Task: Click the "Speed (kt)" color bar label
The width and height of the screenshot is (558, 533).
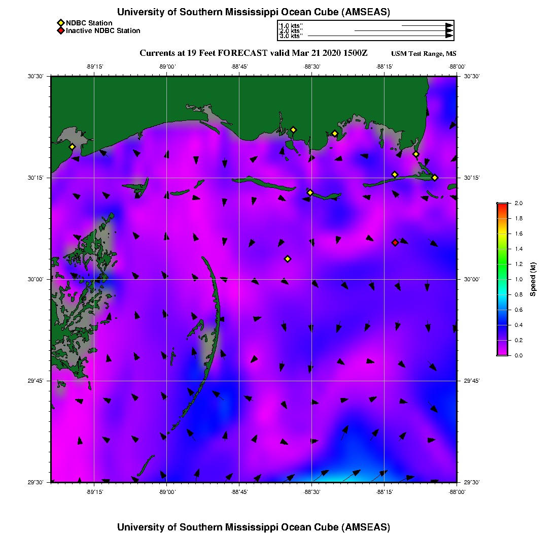Action: pyautogui.click(x=533, y=279)
